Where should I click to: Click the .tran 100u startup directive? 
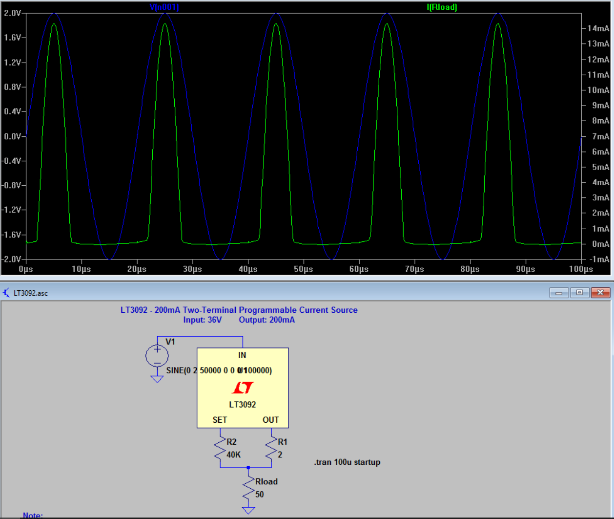pos(347,462)
